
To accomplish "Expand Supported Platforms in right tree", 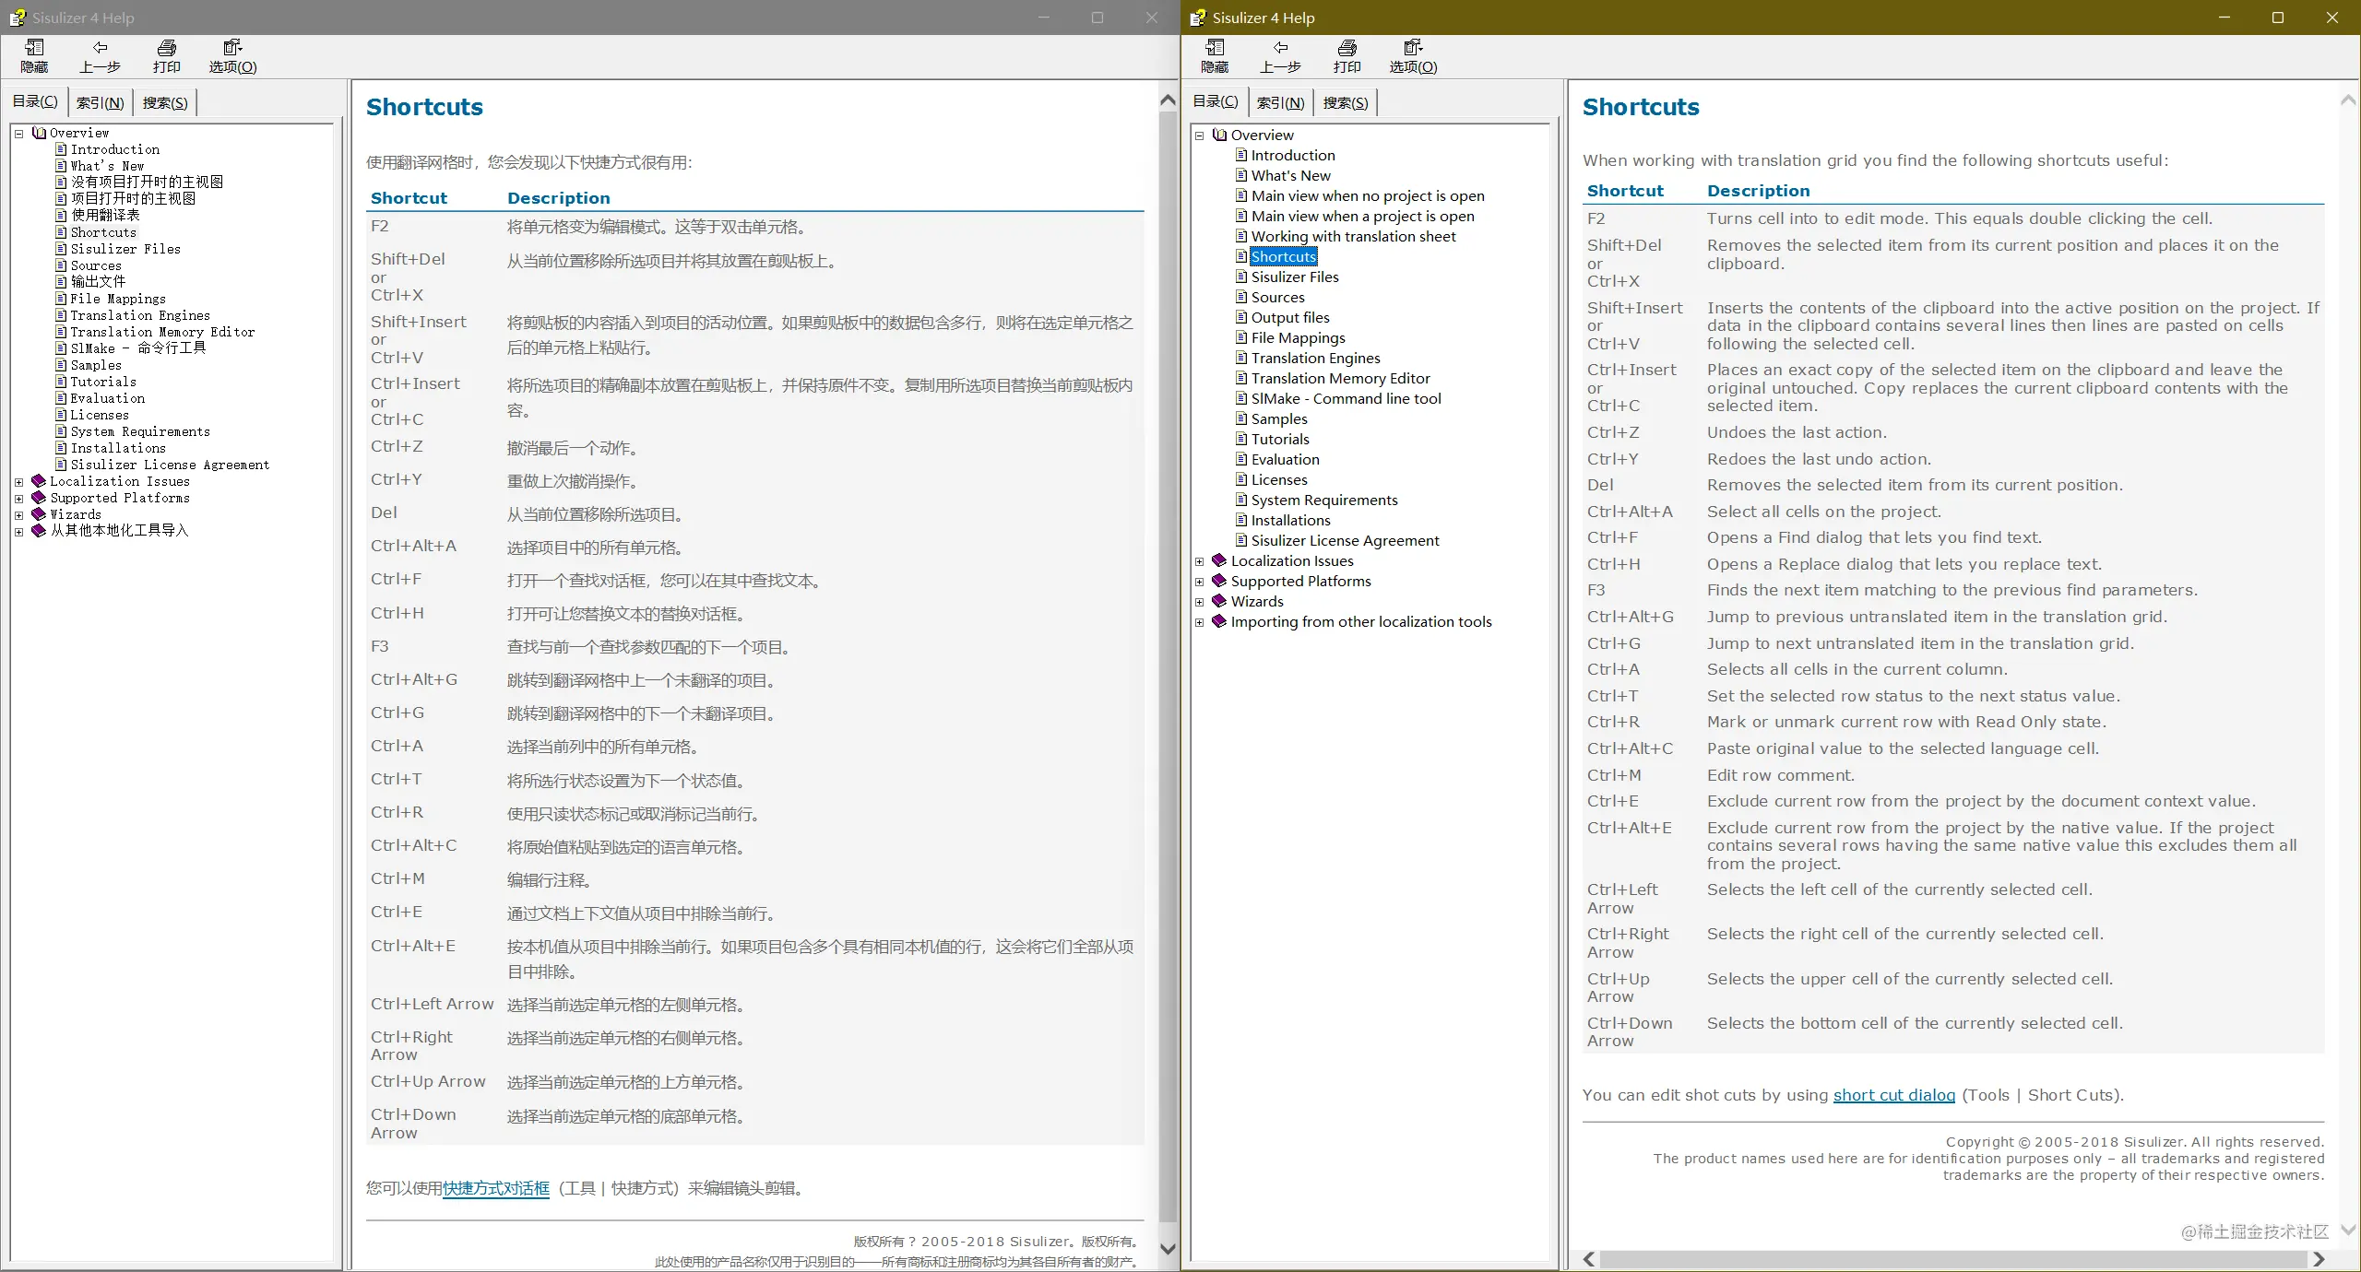I will (x=1200, y=582).
